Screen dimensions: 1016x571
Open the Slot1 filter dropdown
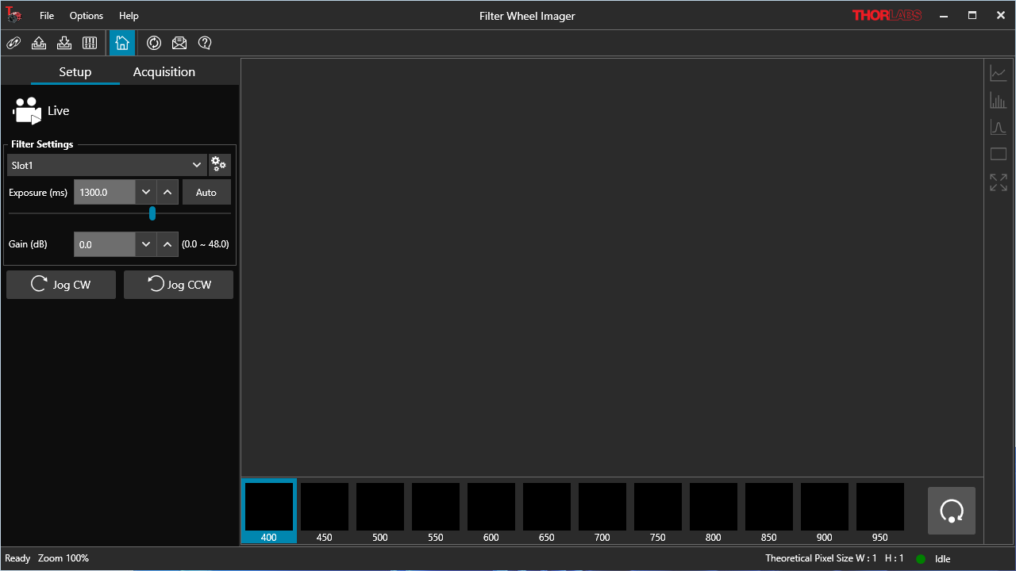click(x=107, y=165)
